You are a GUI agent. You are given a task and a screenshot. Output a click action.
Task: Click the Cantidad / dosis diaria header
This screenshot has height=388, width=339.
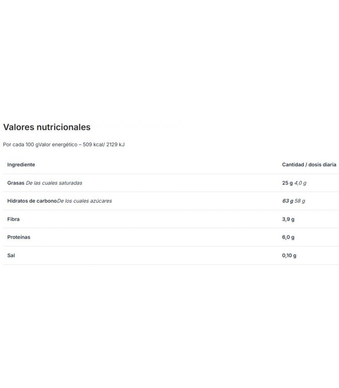coord(309,164)
